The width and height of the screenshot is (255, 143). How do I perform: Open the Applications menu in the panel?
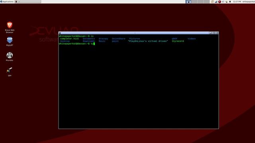tap(7, 2)
